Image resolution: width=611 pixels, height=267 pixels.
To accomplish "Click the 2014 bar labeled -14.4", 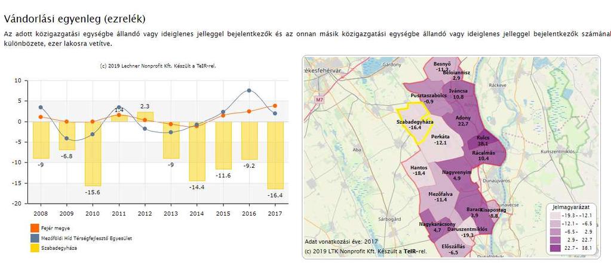I will (197, 151).
